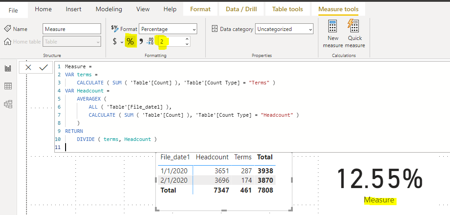Open the Data / Drill tab

point(241,9)
